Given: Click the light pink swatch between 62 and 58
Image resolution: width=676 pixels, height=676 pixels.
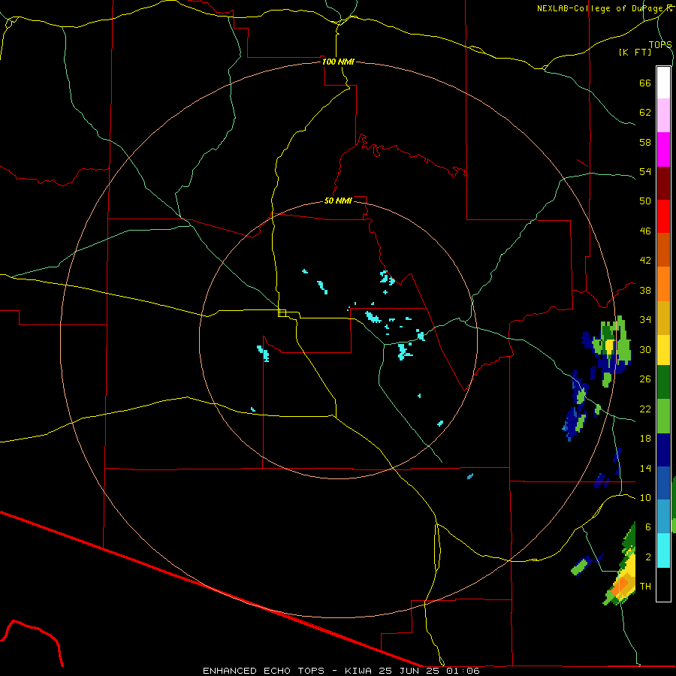Looking at the screenshot, I should 663,116.
